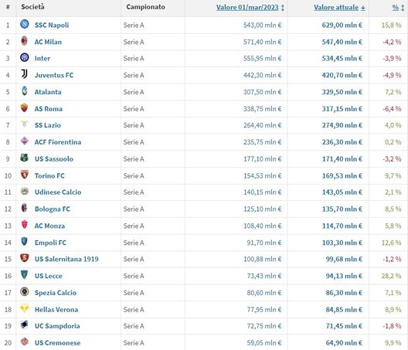Open the Juventus FC team link
The height and width of the screenshot is (350, 408).
[54, 76]
